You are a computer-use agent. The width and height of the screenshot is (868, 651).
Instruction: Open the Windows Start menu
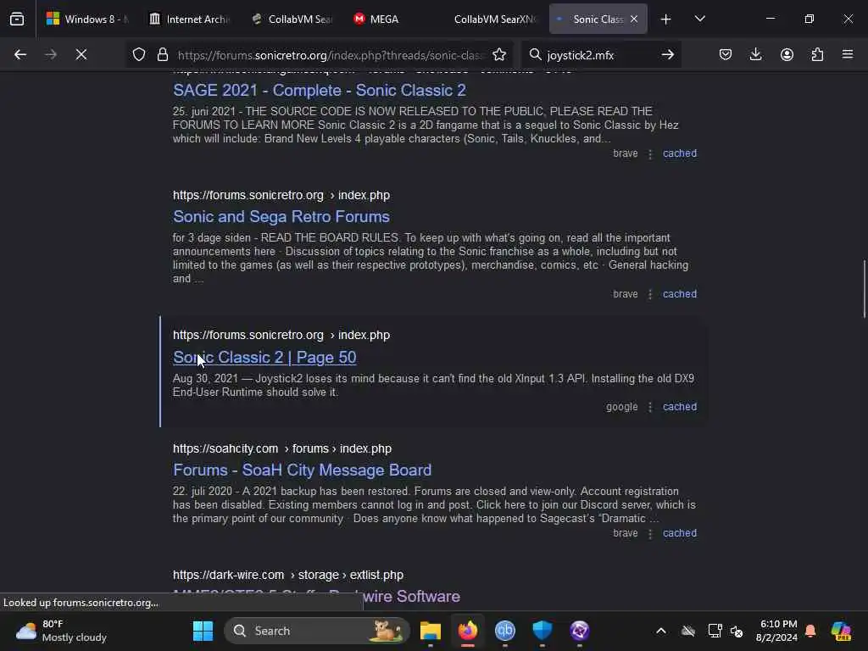[203, 631]
